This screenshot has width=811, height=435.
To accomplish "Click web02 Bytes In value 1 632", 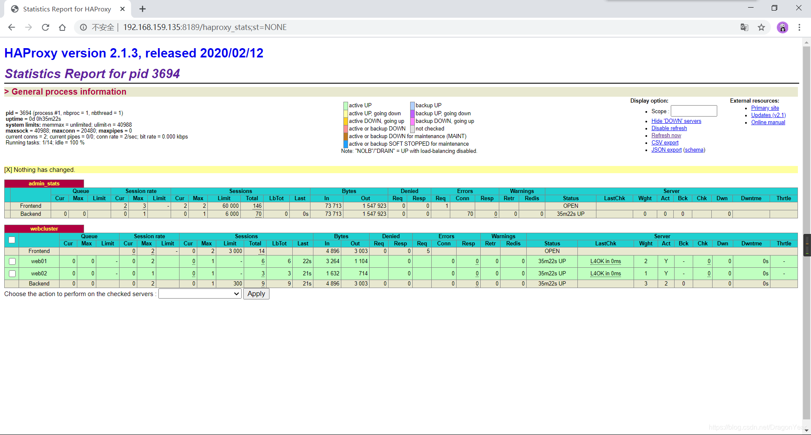I will (332, 274).
